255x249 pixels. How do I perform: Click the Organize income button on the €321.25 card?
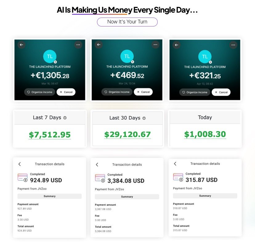click(x=195, y=92)
